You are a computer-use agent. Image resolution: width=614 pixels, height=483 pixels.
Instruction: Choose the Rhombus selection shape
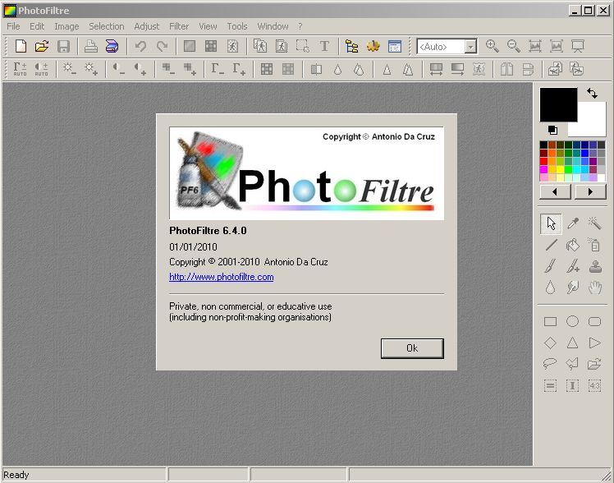550,343
